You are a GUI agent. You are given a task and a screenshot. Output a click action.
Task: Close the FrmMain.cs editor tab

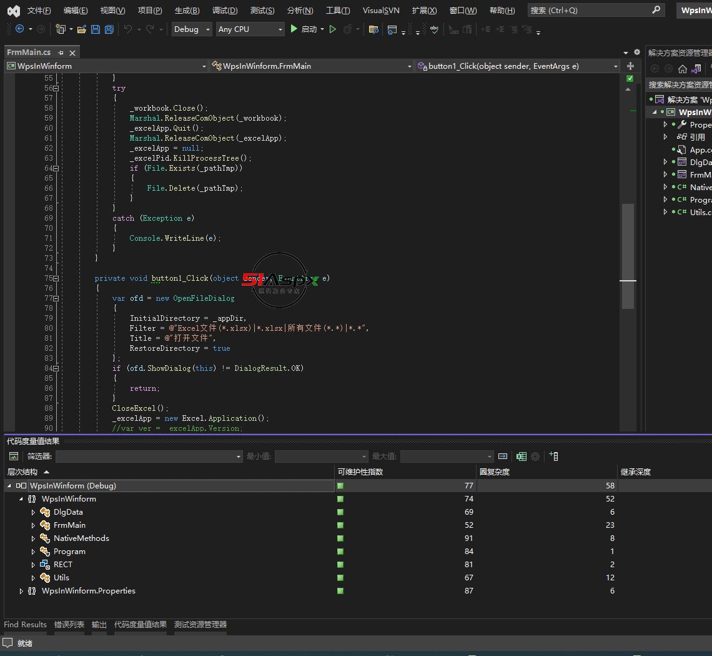click(x=72, y=53)
